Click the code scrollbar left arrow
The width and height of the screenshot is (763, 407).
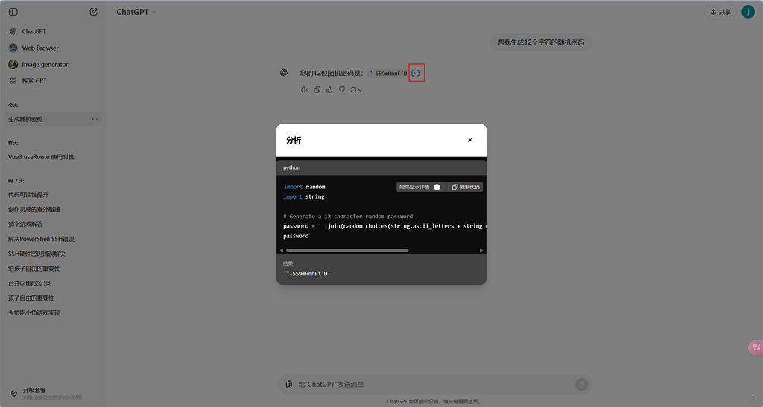(281, 251)
